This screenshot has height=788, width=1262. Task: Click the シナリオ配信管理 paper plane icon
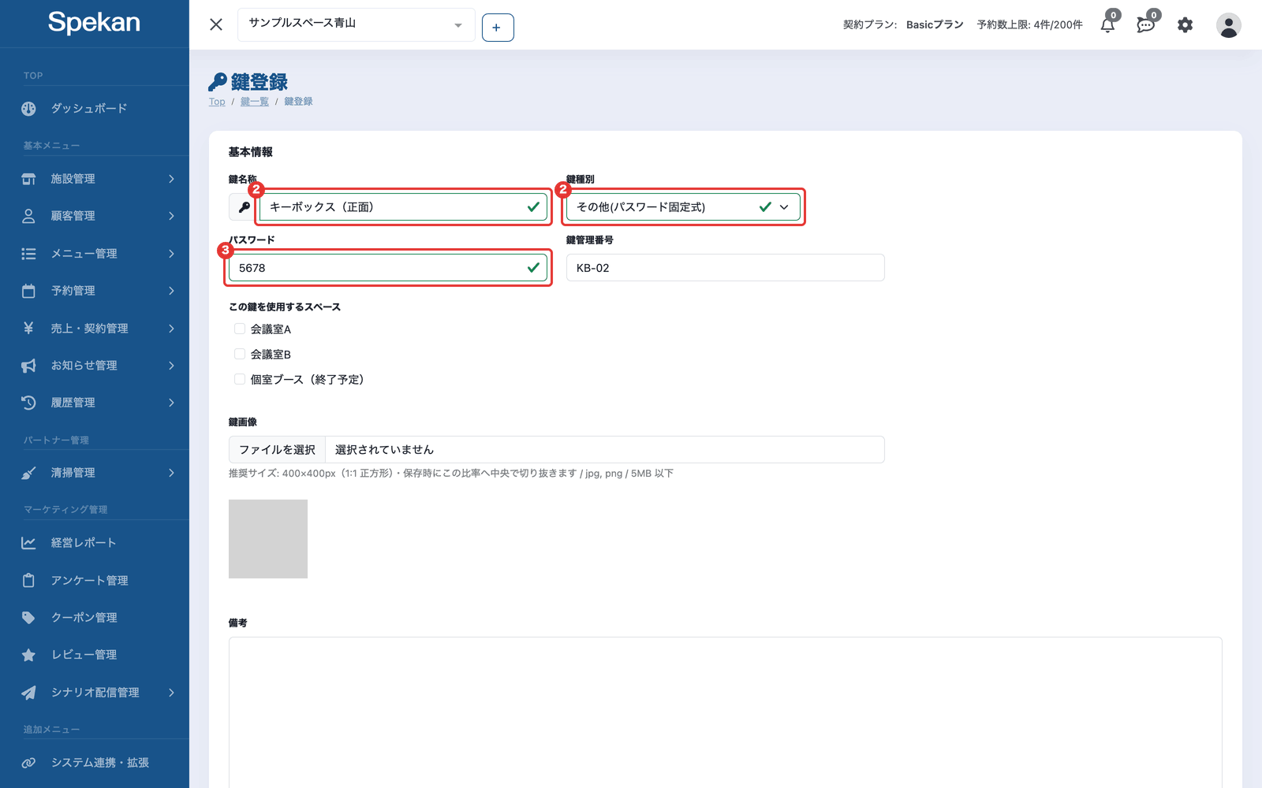pos(28,693)
